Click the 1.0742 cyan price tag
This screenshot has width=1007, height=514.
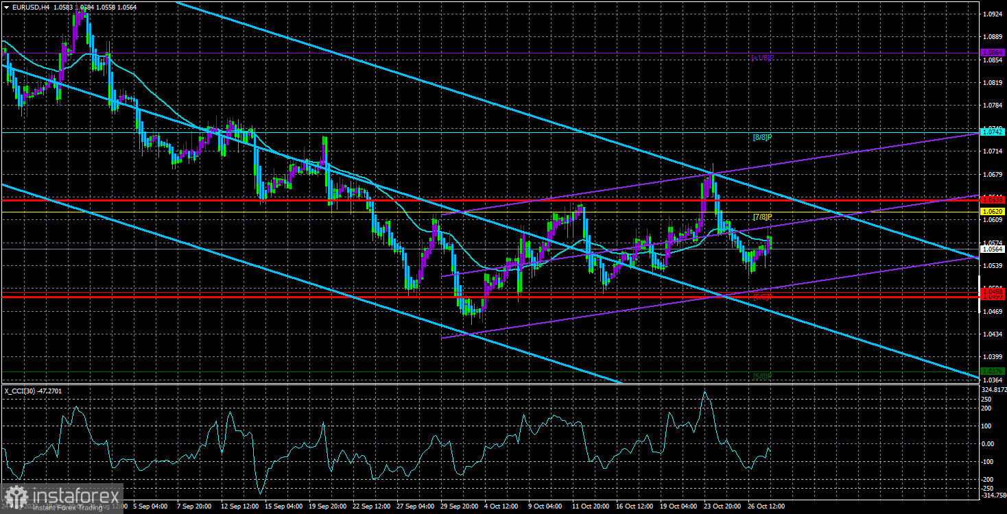993,132
